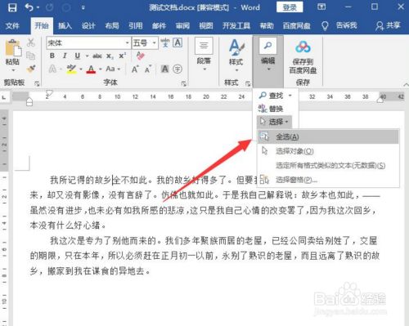Expand the 五号 font size dropdown
Image resolution: width=409 pixels, height=326 pixels.
pos(155,43)
